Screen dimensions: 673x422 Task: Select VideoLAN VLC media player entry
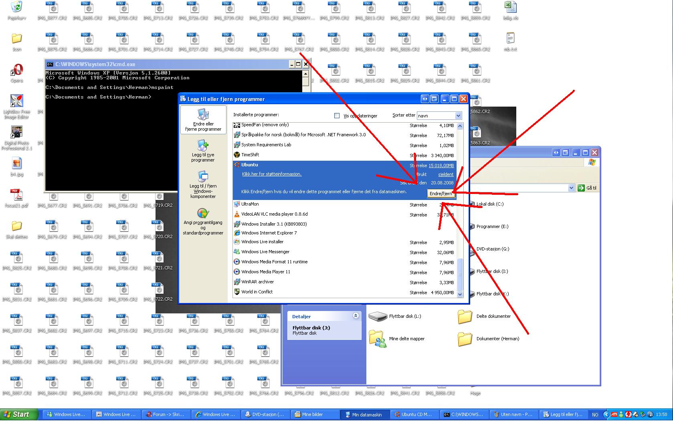pos(345,214)
